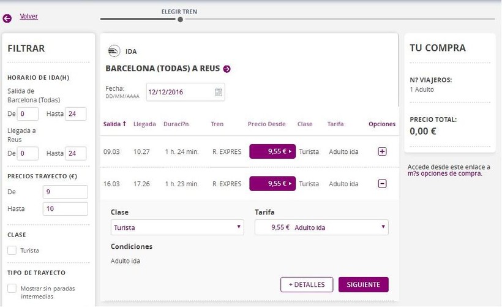502x307 pixels.
Task: Enable the Turista class filter checkbox
Action: pyautogui.click(x=12, y=250)
